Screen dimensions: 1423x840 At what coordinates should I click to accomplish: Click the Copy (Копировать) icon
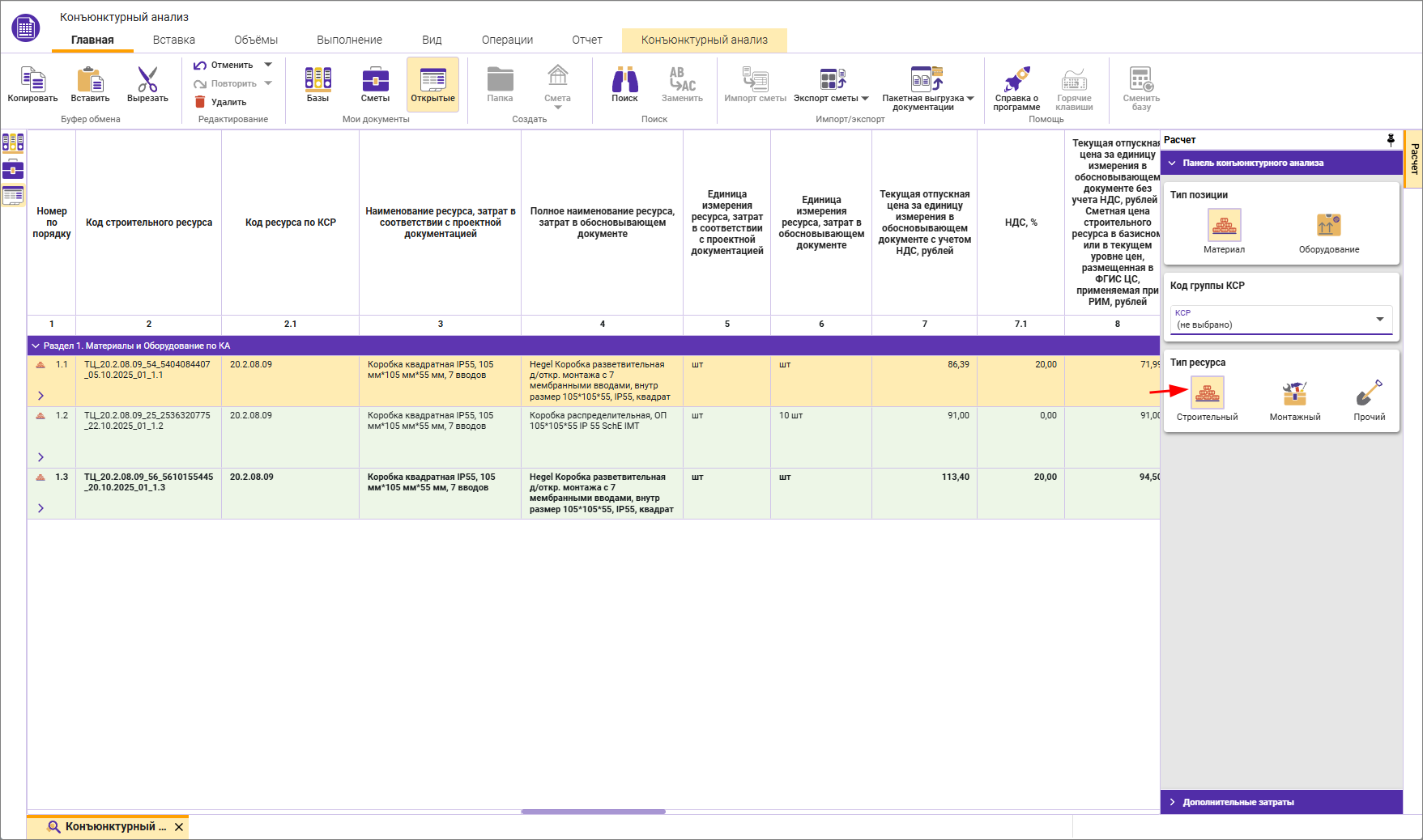pyautogui.click(x=32, y=81)
